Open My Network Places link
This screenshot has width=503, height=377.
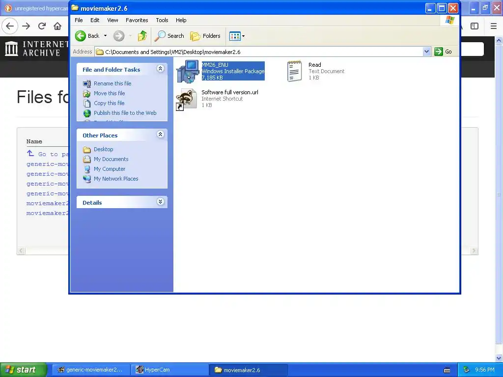pyautogui.click(x=116, y=179)
